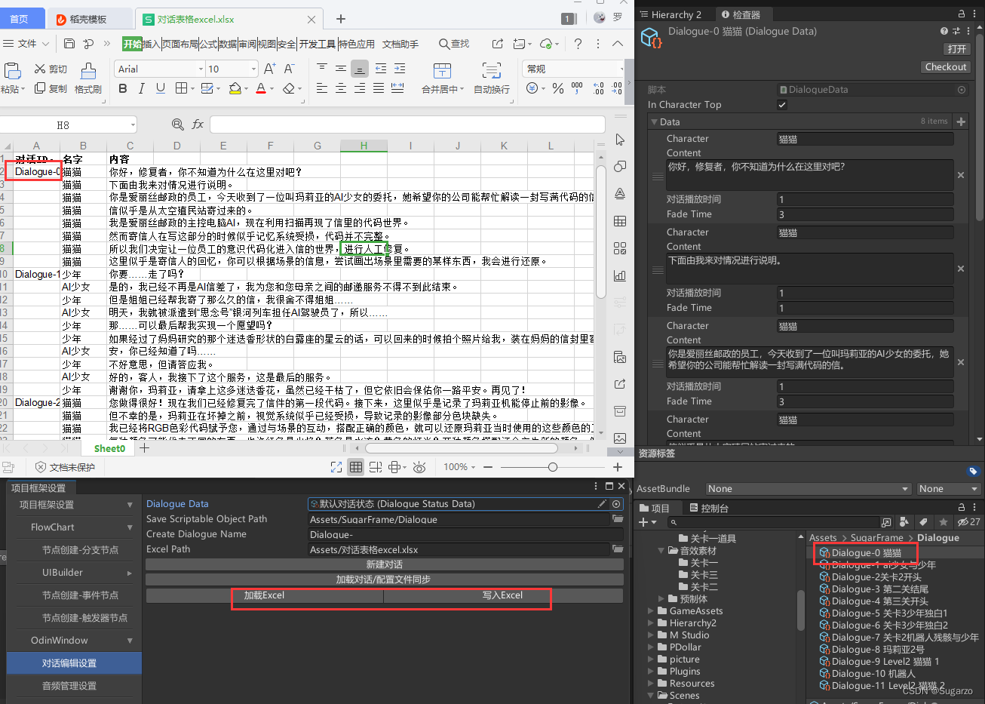Click the 打开 button in the inspector
The image size is (985, 704).
[x=956, y=48]
